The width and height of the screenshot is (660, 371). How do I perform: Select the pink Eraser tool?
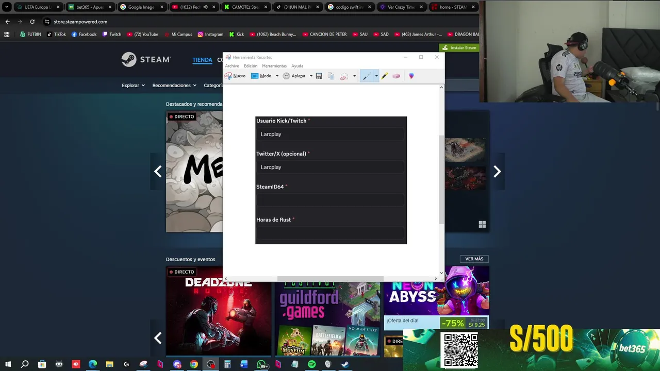tap(397, 76)
